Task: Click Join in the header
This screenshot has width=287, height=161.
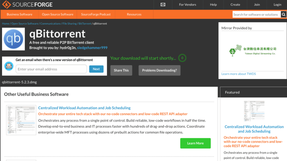Action: pos(257,4)
